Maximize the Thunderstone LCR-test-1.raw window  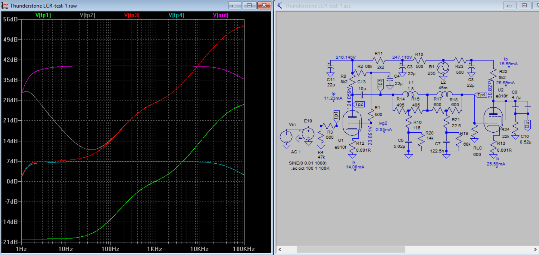[x=249, y=5]
